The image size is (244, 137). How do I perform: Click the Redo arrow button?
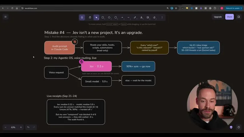click(34, 127)
